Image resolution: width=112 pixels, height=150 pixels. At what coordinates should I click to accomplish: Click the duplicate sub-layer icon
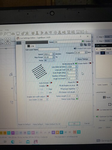tap(85, 45)
